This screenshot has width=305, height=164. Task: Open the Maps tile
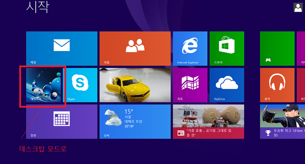point(190,85)
